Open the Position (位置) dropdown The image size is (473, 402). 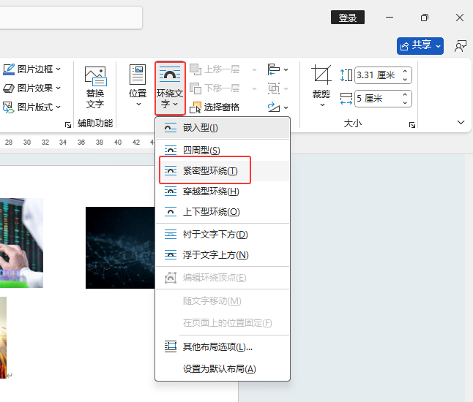point(138,86)
